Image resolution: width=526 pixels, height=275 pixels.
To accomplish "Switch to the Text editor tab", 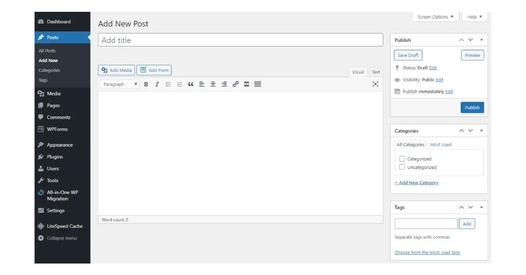I will point(376,72).
